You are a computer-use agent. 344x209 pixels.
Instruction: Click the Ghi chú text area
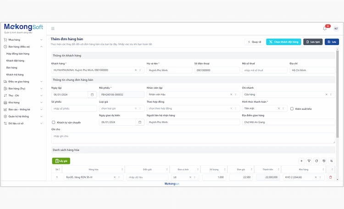193,138
